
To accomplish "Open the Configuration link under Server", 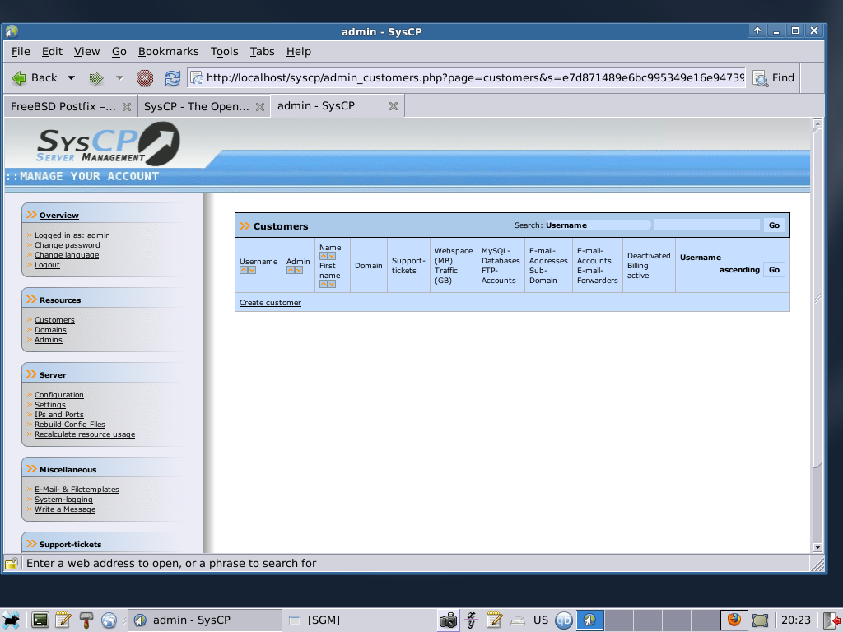I will point(59,394).
